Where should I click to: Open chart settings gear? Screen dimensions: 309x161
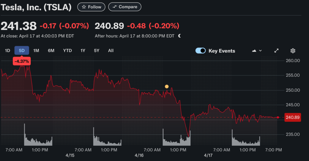click(x=293, y=51)
